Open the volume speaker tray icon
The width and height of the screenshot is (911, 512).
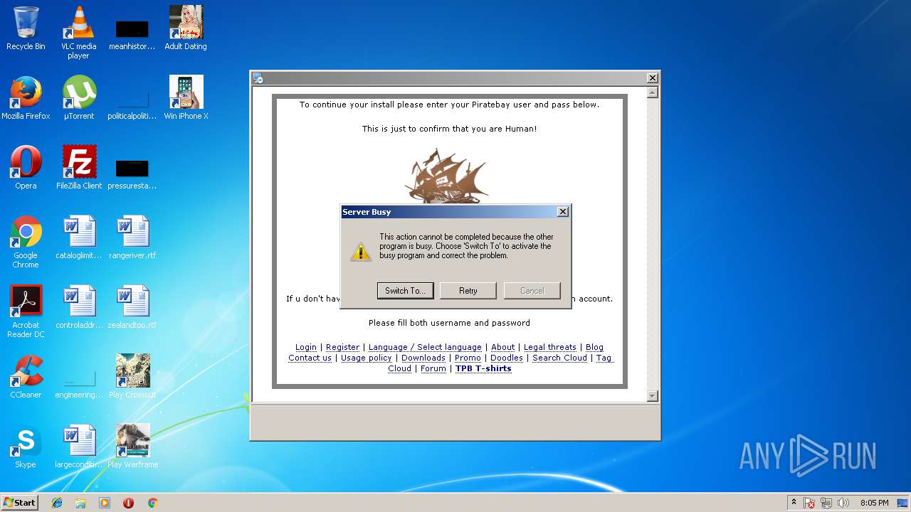843,503
